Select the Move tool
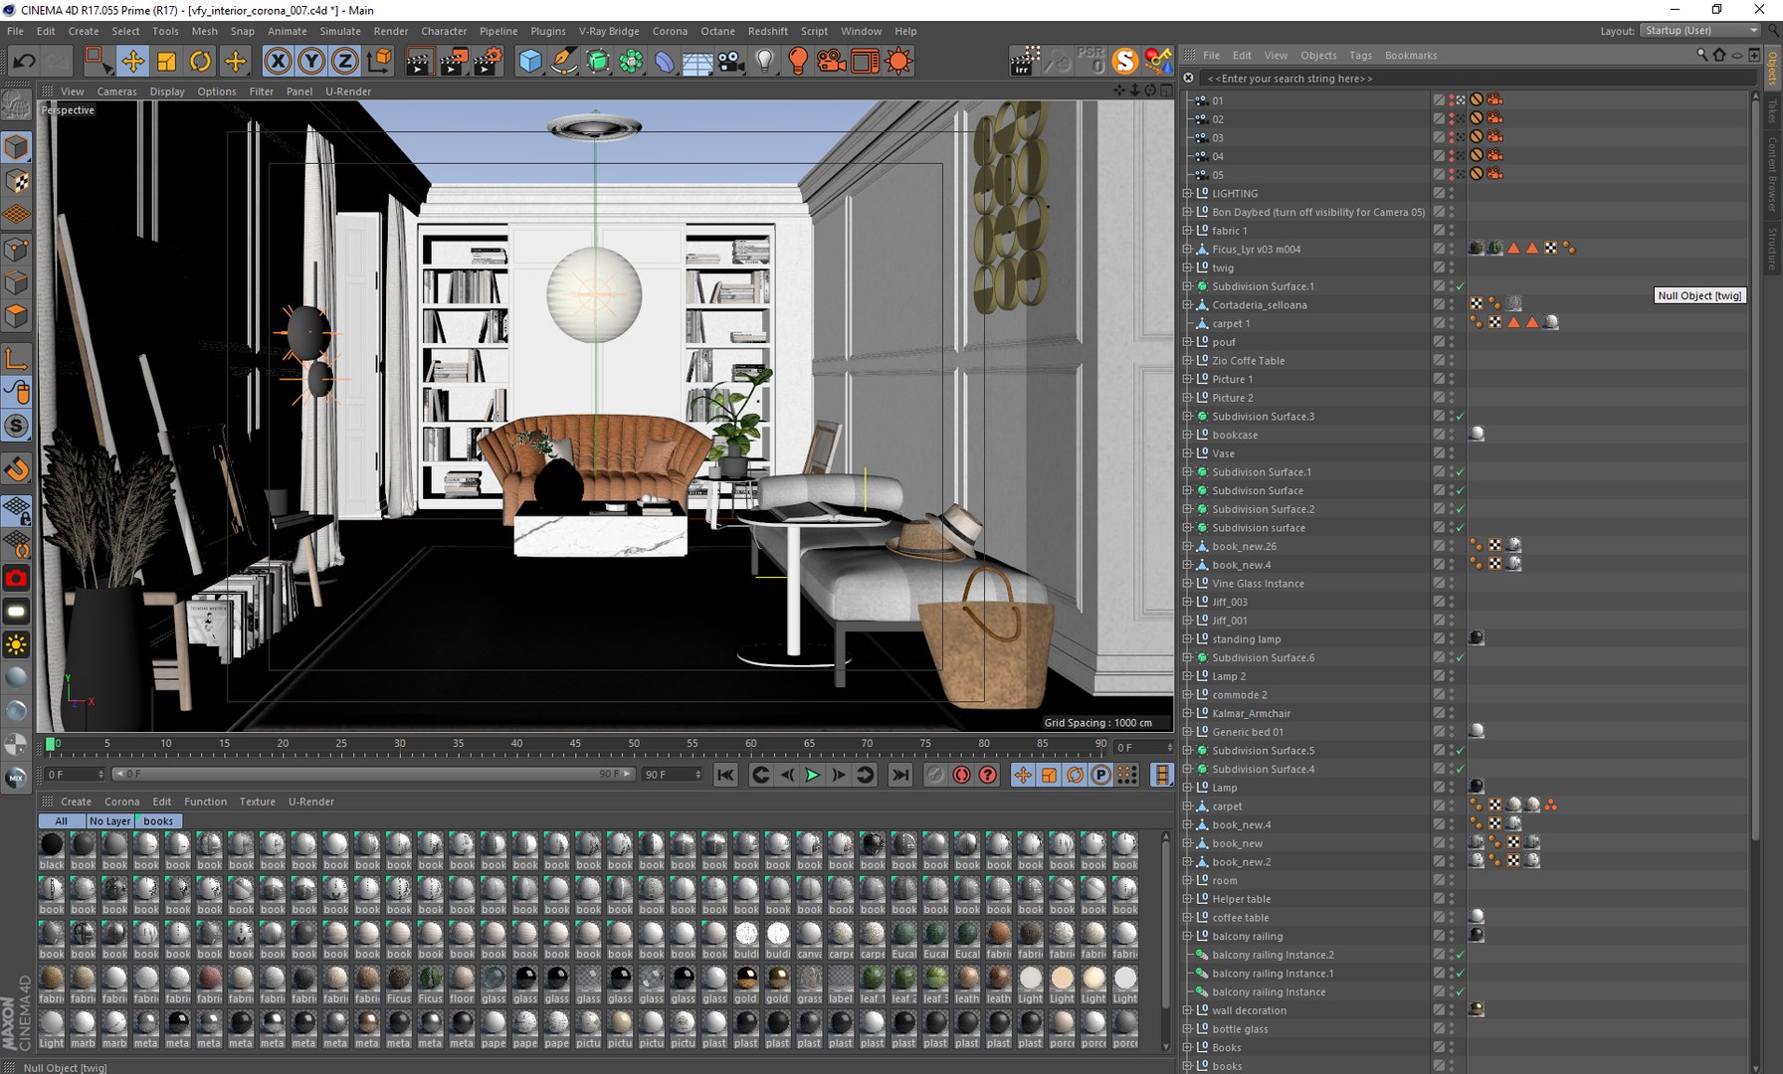The image size is (1783, 1074). pos(132,62)
